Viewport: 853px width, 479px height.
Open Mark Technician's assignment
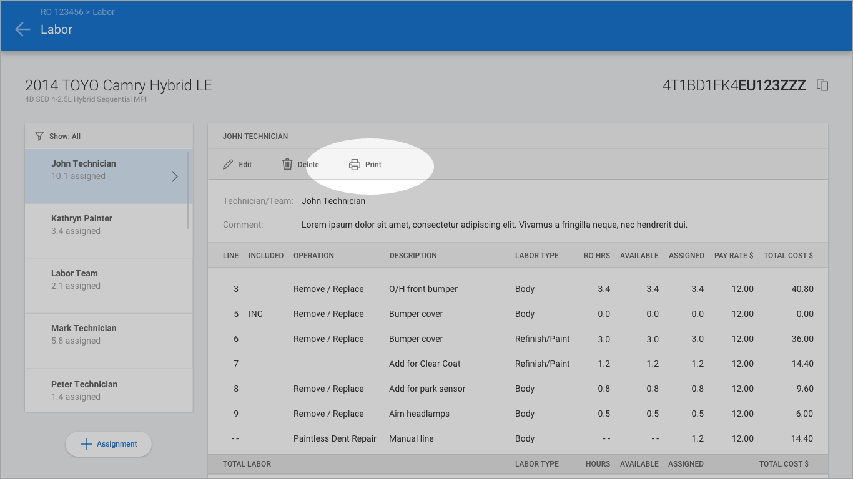pos(84,334)
